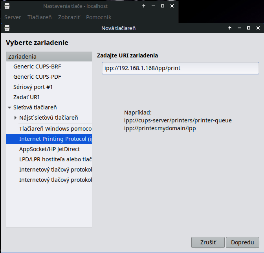Open the Zobraziť menu
The height and width of the screenshot is (253, 264).
coord(69,17)
